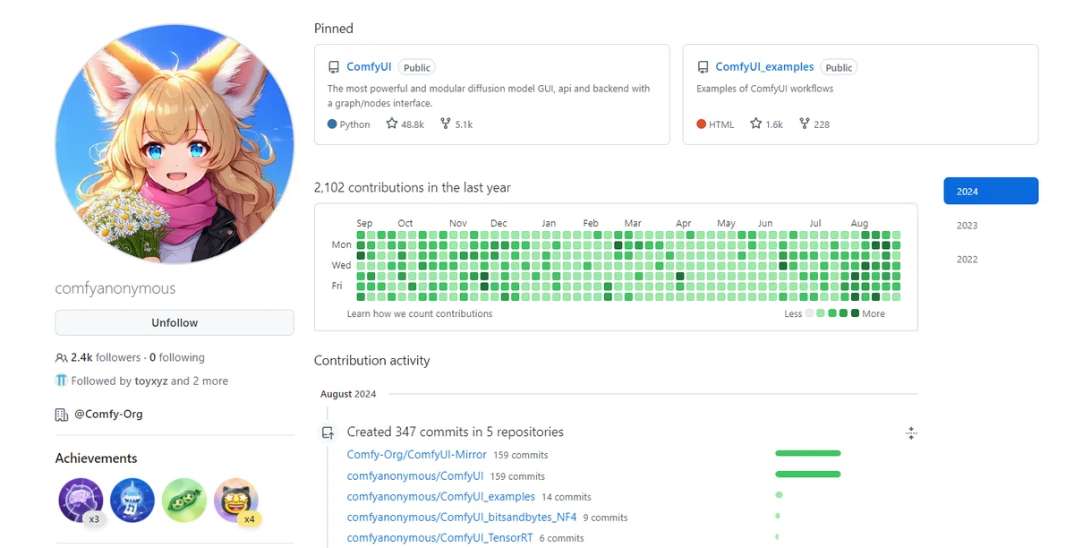The height and width of the screenshot is (548, 1074).
Task: Click the Pull Shark achievement badge
Action: 132,501
